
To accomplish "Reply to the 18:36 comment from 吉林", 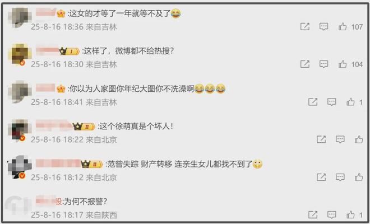I will click(324, 27).
